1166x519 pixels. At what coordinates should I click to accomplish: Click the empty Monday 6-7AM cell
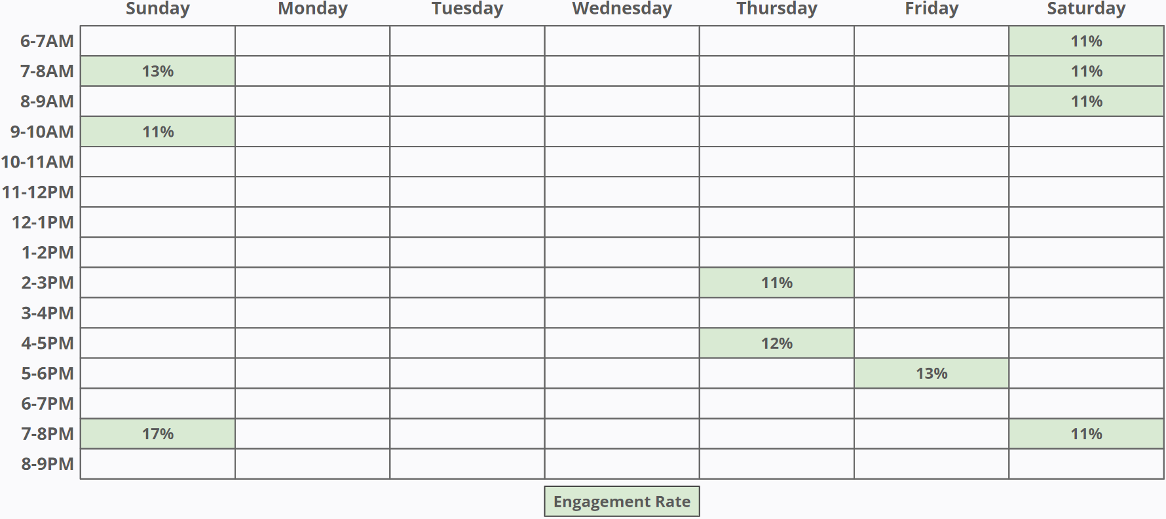point(312,41)
